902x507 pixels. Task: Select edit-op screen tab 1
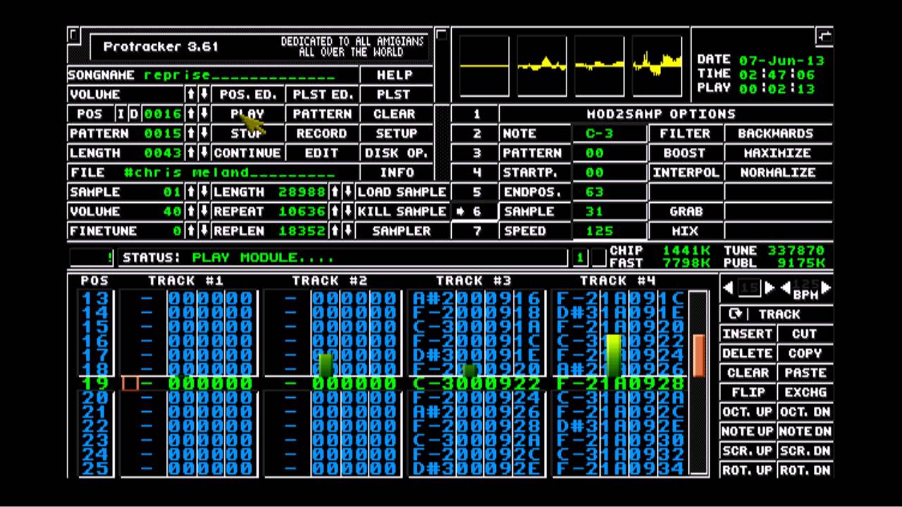pyautogui.click(x=476, y=114)
